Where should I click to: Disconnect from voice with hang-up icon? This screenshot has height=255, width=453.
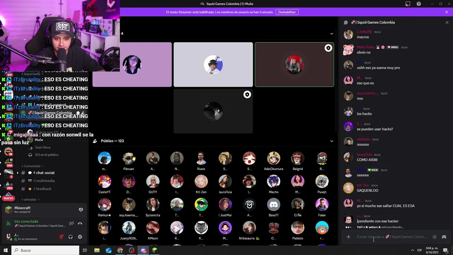(x=80, y=223)
